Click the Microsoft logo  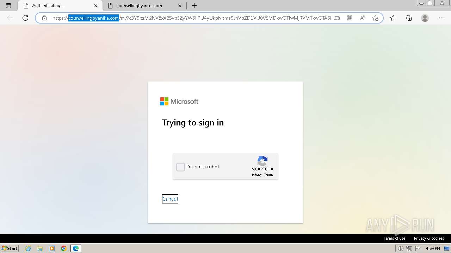click(x=179, y=102)
